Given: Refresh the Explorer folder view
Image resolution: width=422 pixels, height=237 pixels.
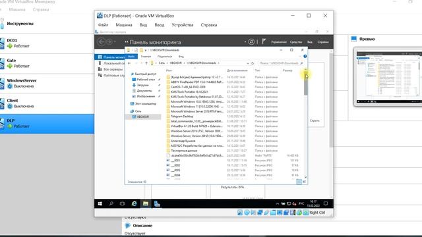Looking at the screenshot, I should click(253, 63).
